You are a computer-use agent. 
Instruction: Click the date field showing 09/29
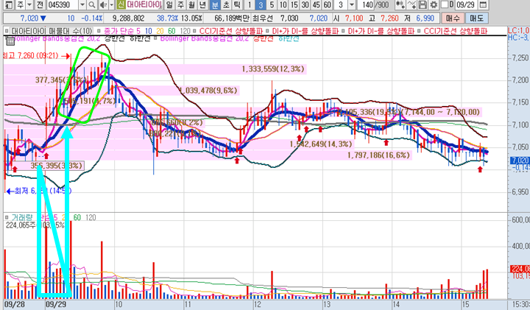click(x=465, y=4)
